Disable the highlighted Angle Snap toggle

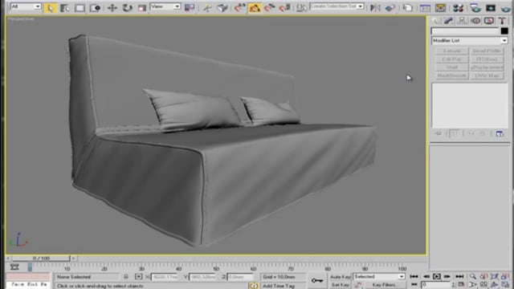pyautogui.click(x=255, y=7)
